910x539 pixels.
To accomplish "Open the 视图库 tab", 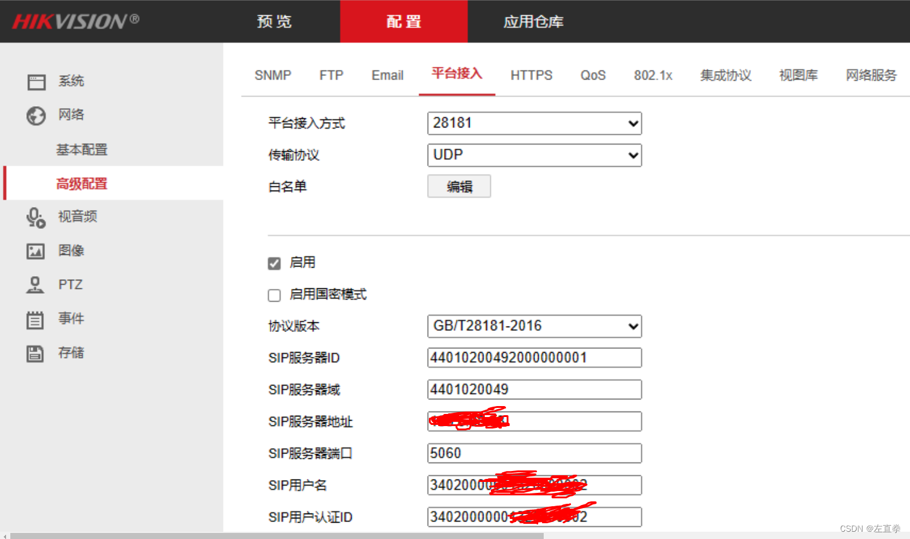I will (x=798, y=75).
